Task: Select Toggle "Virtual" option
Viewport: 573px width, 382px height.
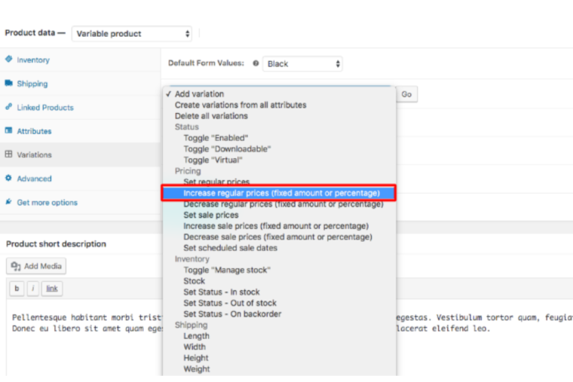Action: (x=279, y=160)
